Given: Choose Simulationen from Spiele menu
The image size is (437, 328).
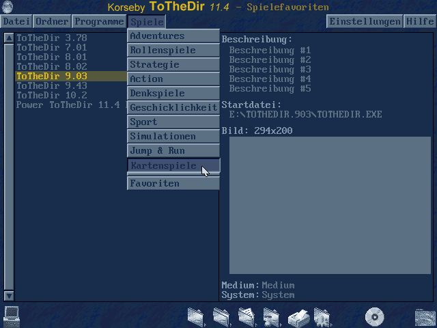Looking at the screenshot, I should click(173, 137).
